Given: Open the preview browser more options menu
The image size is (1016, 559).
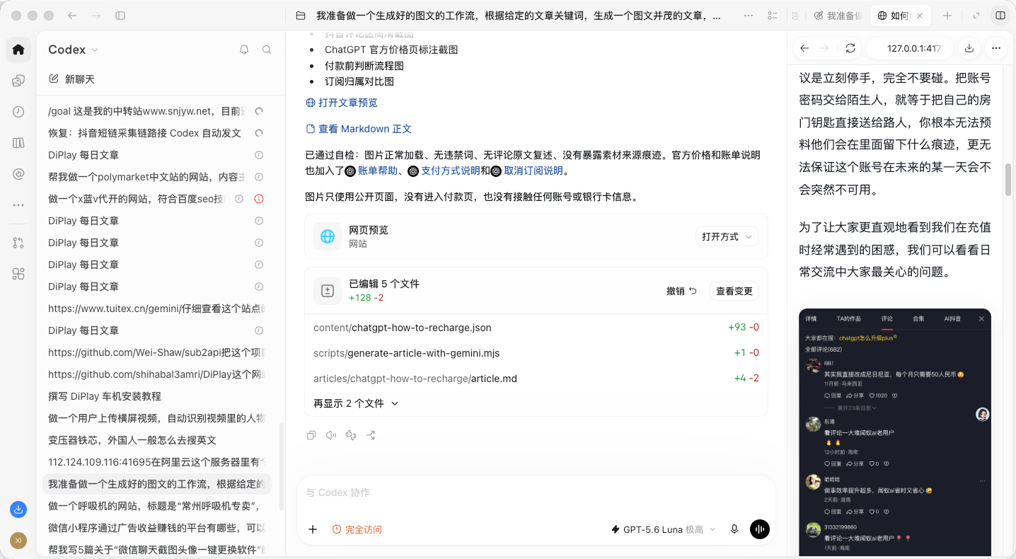Looking at the screenshot, I should click(x=996, y=48).
